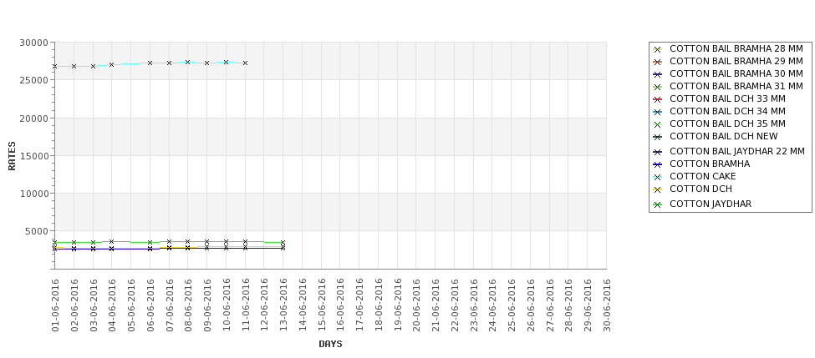Click the 18-06-2016 date label
The width and height of the screenshot is (815, 358).
tap(379, 305)
